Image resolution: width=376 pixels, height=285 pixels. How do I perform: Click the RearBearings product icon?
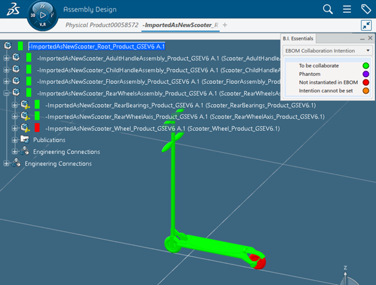25,105
